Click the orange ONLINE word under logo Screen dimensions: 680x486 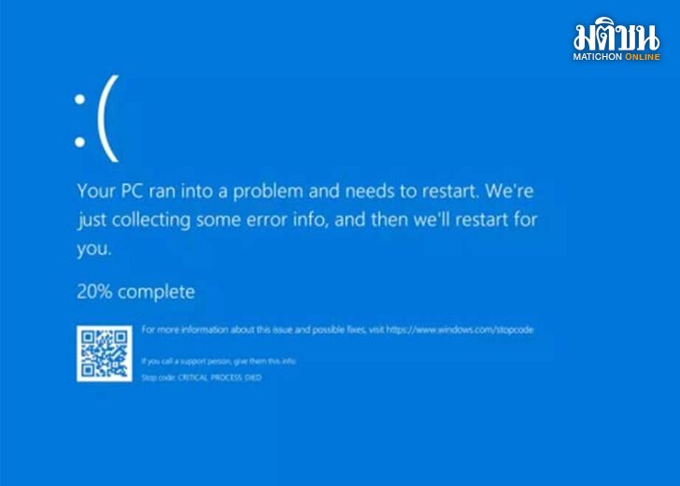click(643, 57)
